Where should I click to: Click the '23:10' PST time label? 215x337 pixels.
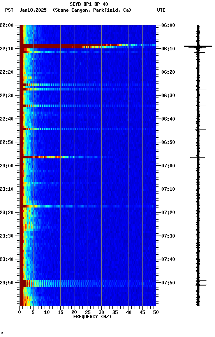point(7,189)
